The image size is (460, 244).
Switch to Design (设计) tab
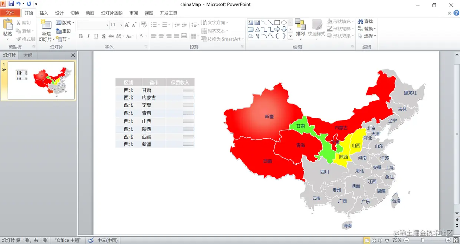pos(59,13)
